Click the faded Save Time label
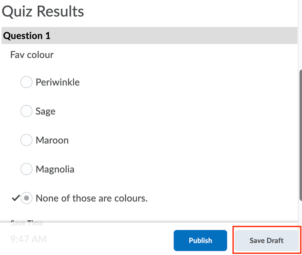Viewport: 302px width, 255px height. coord(27,223)
